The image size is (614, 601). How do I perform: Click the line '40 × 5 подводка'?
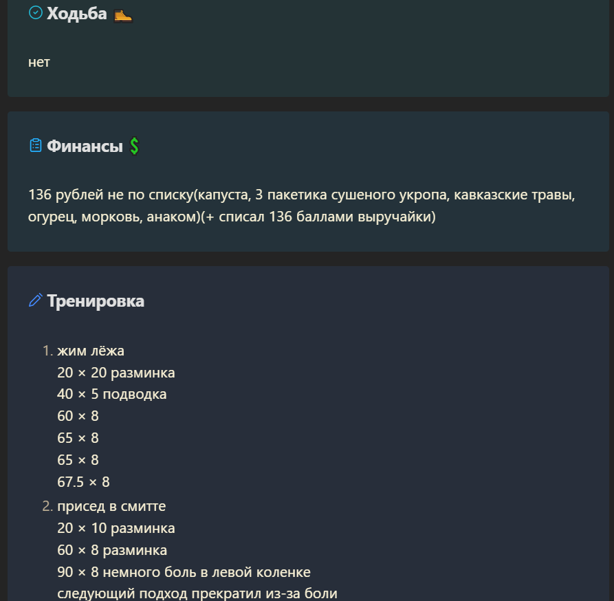click(111, 394)
